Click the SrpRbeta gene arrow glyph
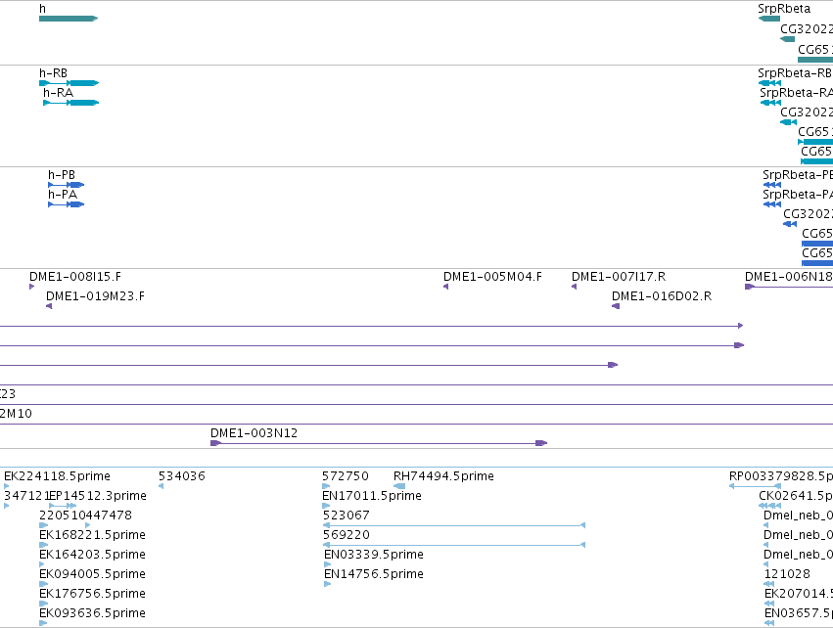 point(768,19)
